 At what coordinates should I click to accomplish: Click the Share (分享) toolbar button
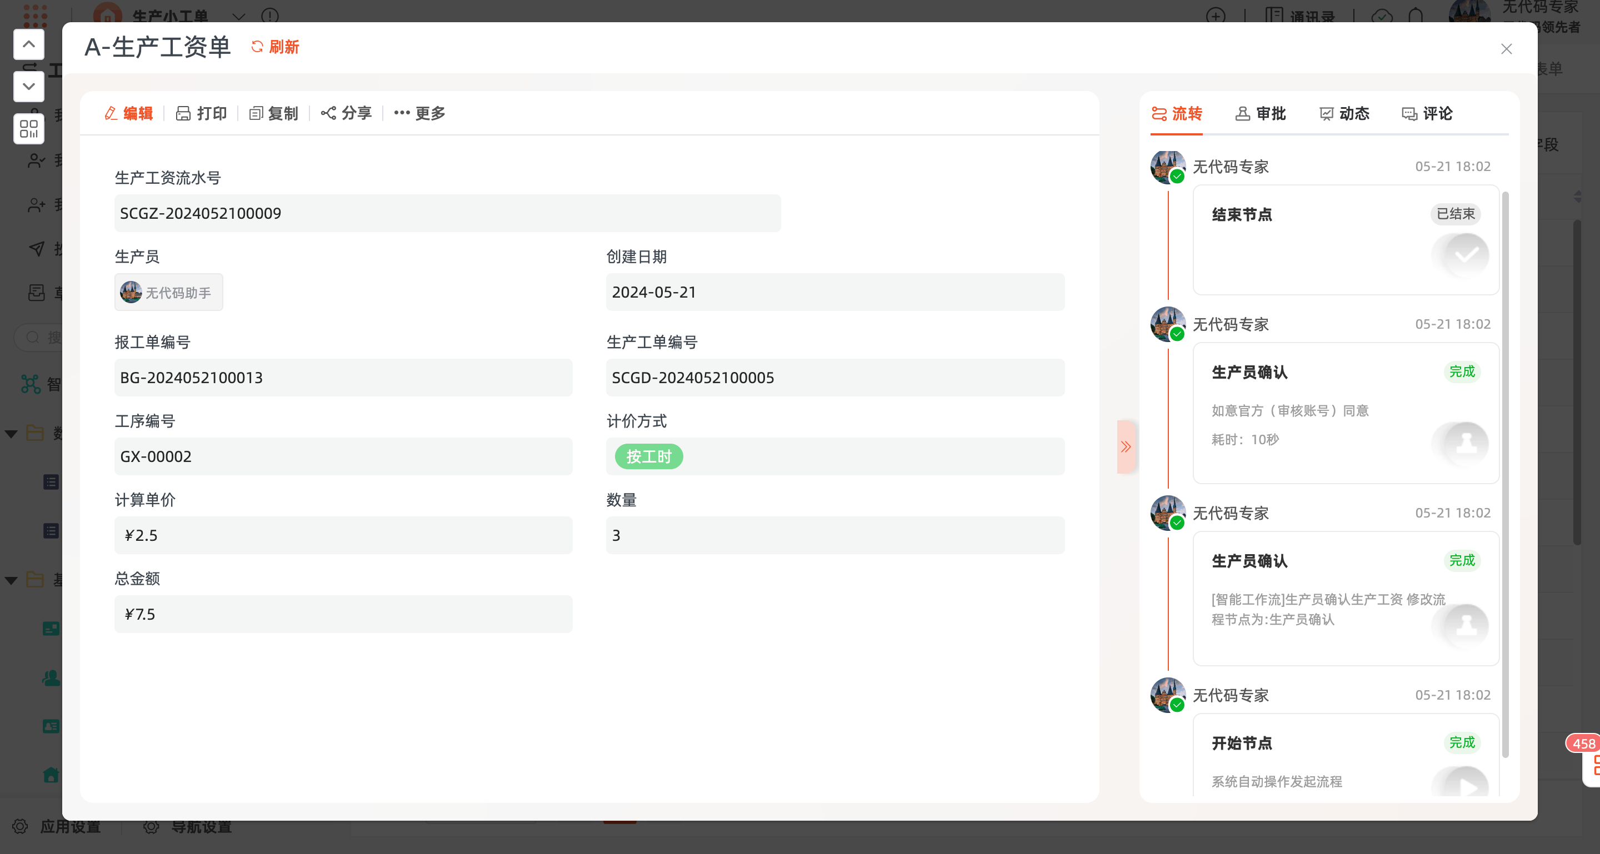point(347,113)
